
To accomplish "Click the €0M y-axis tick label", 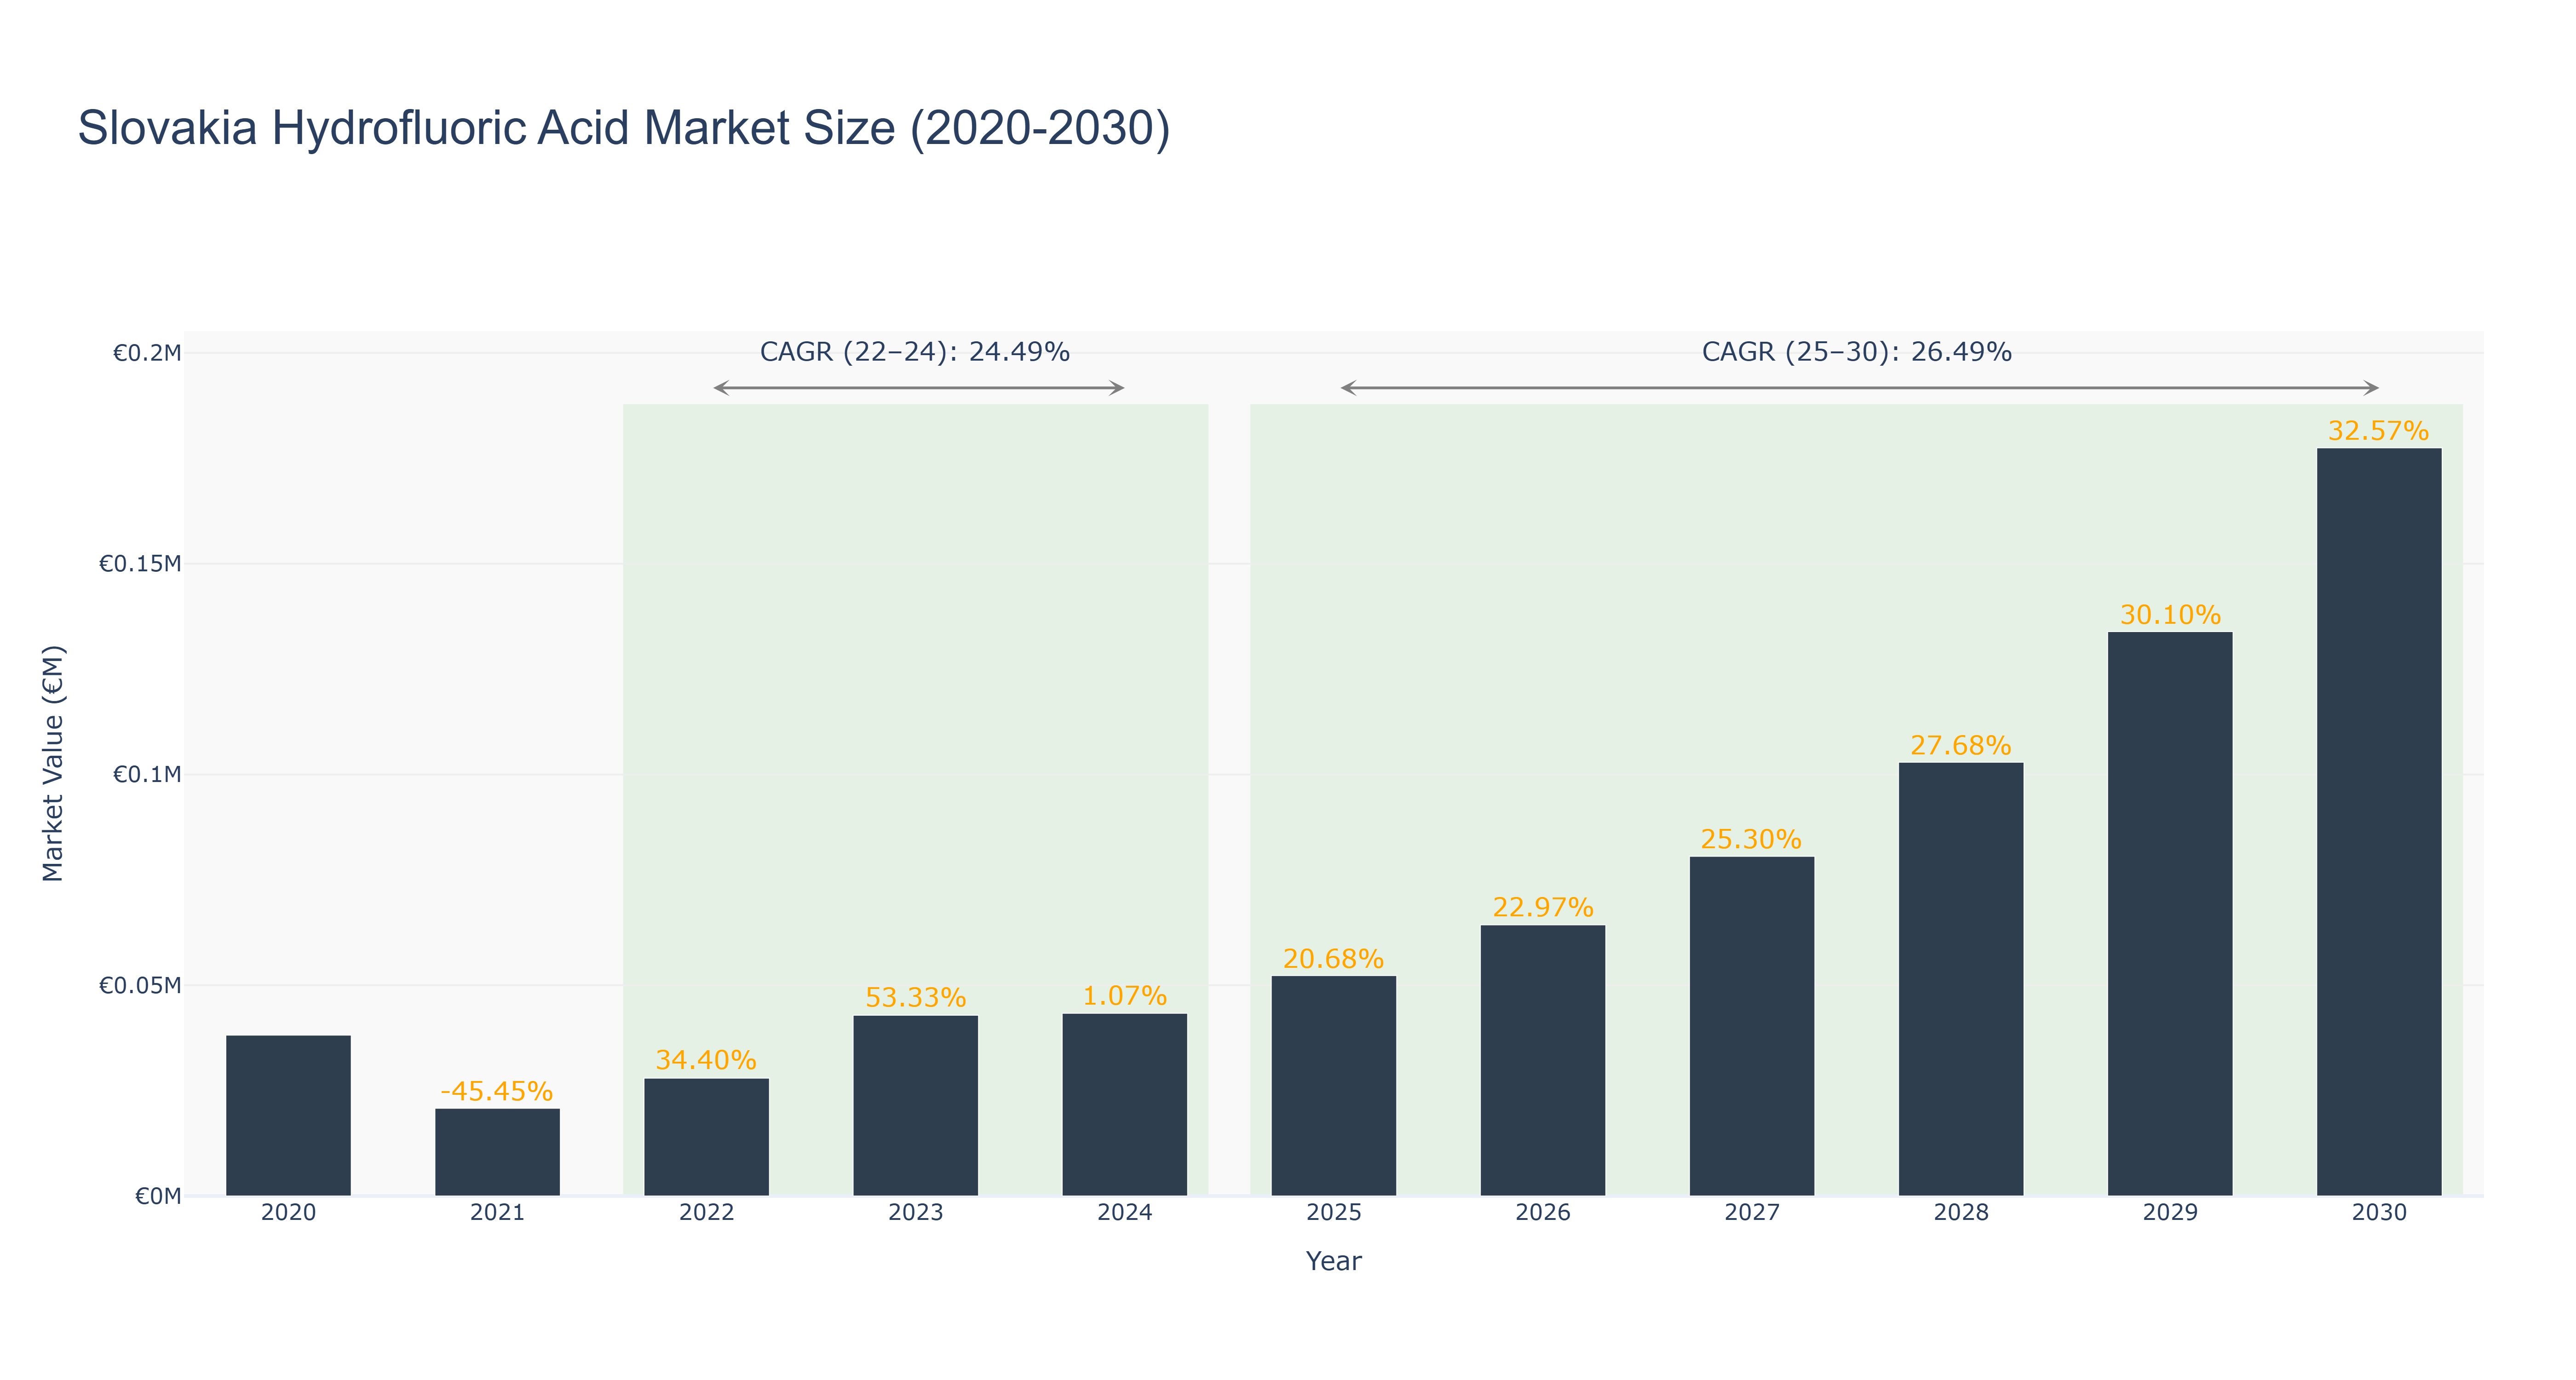I will pyautogui.click(x=158, y=1197).
